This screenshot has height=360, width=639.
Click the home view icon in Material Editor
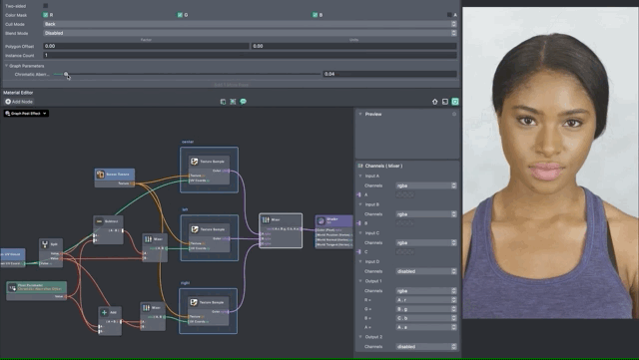tap(435, 102)
